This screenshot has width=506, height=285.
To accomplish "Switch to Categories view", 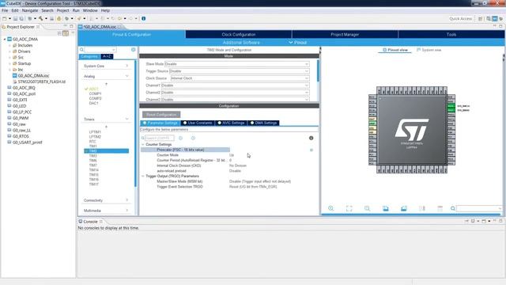I will coord(89,56).
